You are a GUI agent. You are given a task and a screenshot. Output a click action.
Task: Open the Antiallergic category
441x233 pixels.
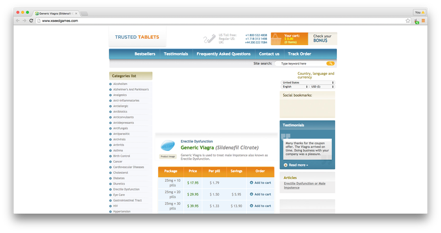[x=121, y=106]
